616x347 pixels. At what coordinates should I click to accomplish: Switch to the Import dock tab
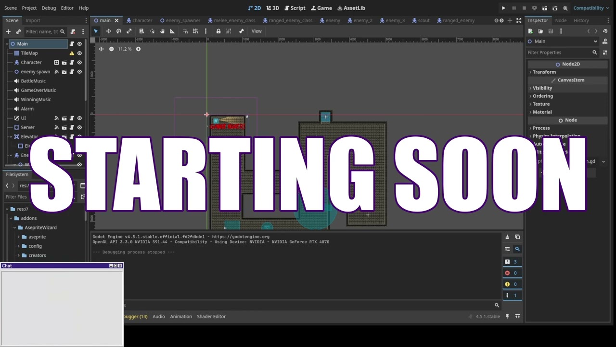[33, 20]
